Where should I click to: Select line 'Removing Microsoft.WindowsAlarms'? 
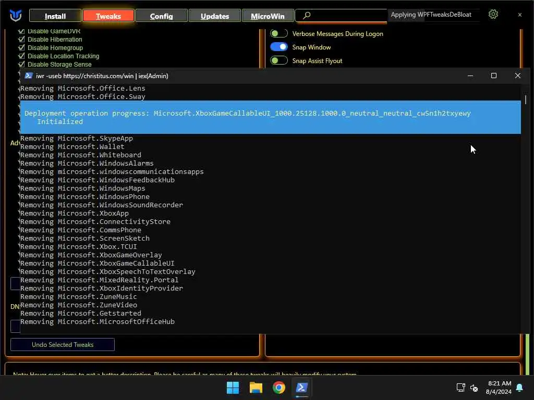pos(87,163)
